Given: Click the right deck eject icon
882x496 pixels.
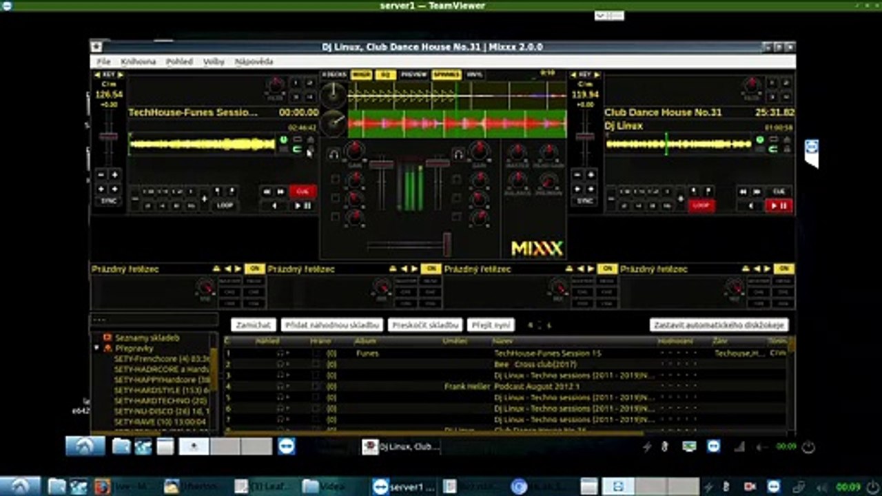Looking at the screenshot, I should click(788, 140).
